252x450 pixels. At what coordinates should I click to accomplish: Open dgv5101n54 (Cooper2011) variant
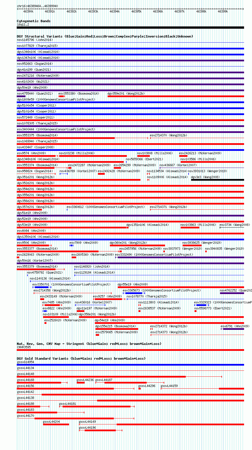point(36,111)
